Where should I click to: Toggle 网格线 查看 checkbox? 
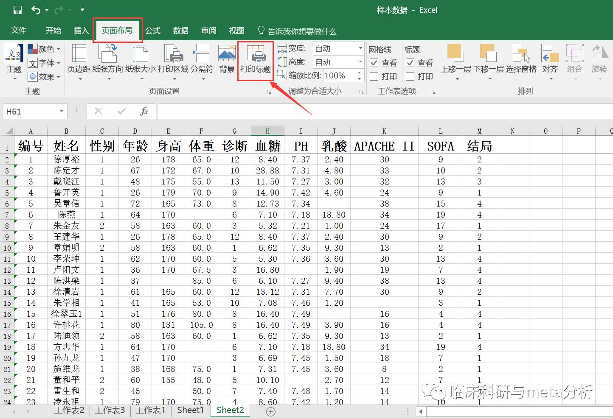click(x=374, y=63)
